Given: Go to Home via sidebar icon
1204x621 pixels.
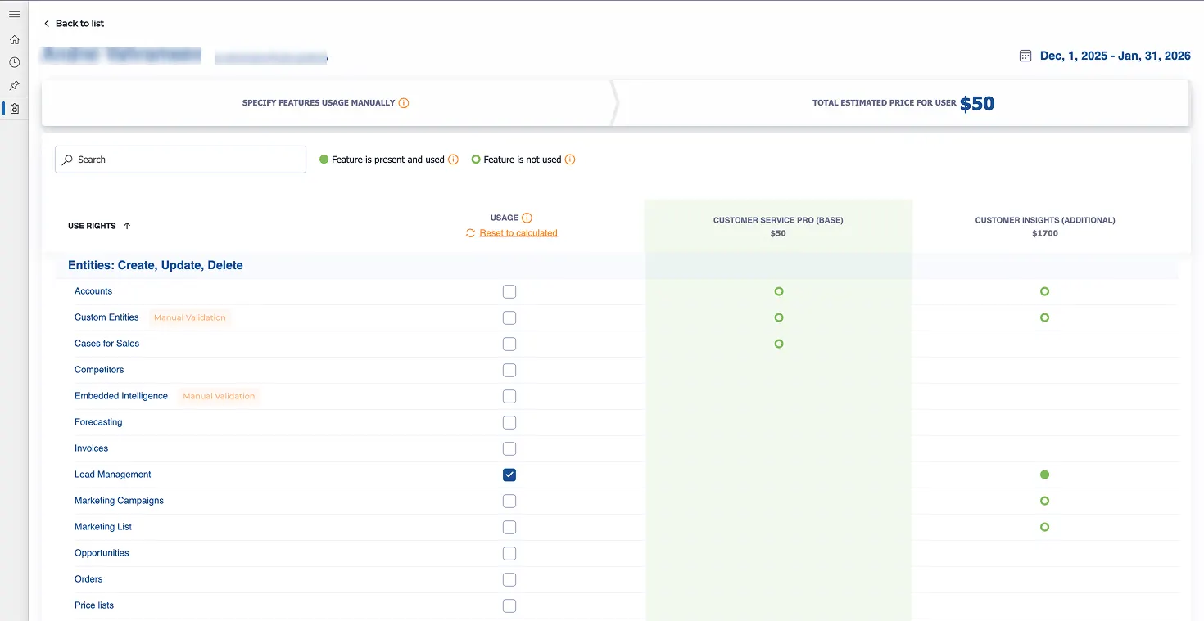Looking at the screenshot, I should pos(14,39).
